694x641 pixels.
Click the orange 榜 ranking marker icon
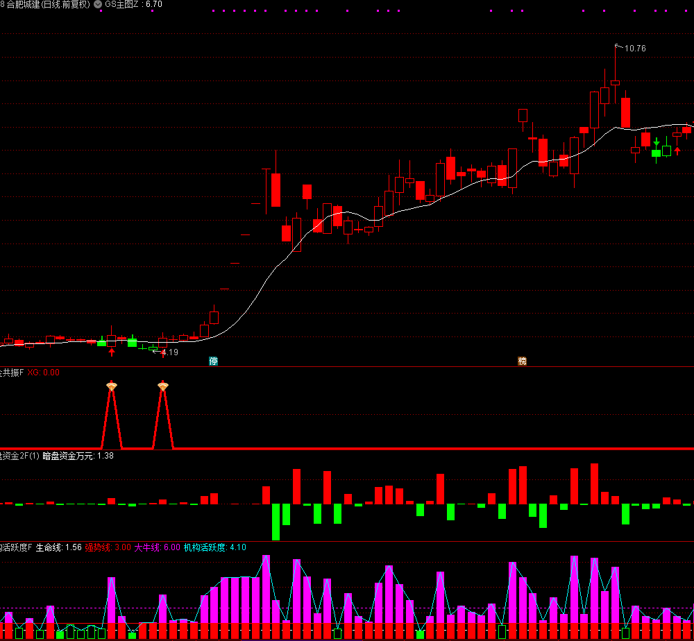point(522,361)
